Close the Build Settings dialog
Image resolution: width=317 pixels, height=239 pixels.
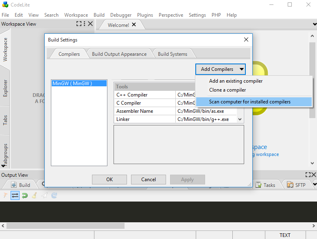[x=246, y=39]
